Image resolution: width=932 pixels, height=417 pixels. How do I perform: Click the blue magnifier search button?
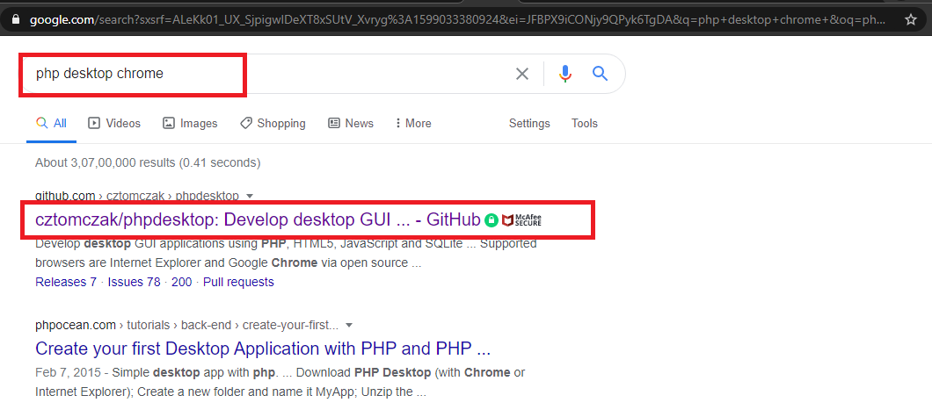(x=601, y=74)
